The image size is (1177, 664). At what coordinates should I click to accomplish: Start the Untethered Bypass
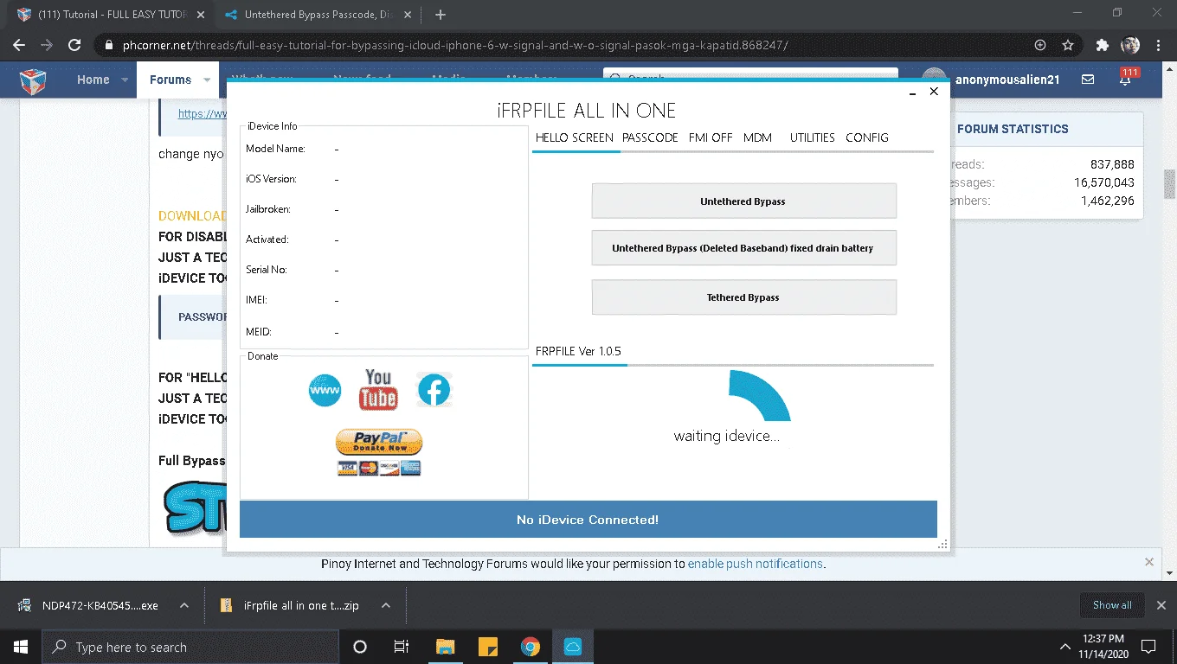pos(743,201)
